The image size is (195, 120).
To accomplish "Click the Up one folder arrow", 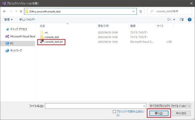I will click(x=21, y=12).
